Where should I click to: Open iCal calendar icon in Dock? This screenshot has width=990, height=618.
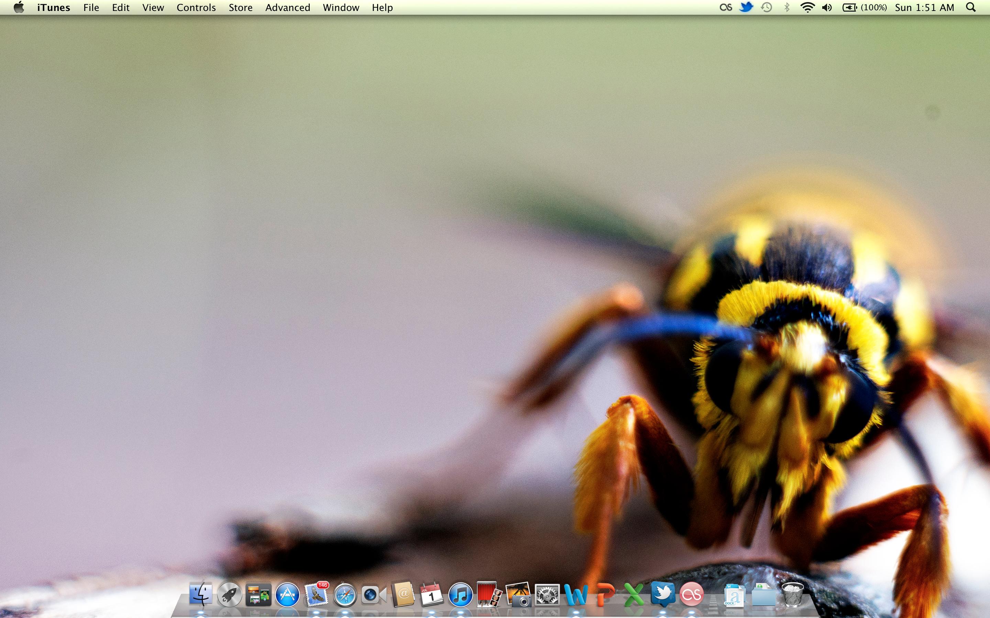432,594
